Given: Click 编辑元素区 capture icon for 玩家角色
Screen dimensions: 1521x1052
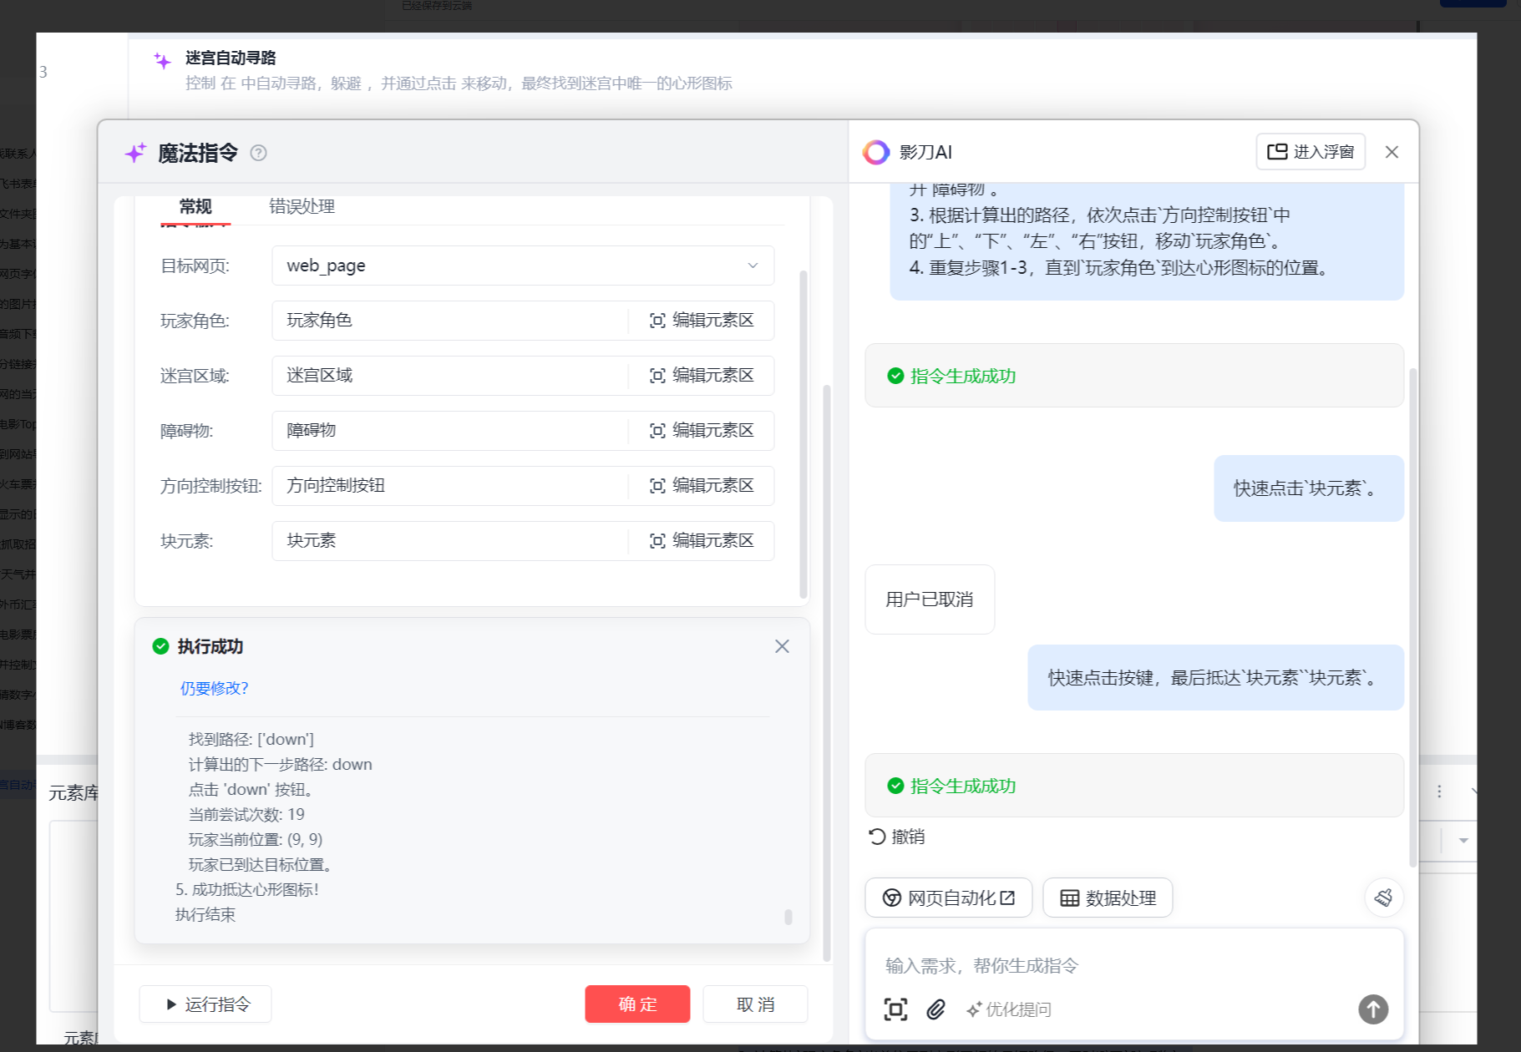Looking at the screenshot, I should (657, 321).
